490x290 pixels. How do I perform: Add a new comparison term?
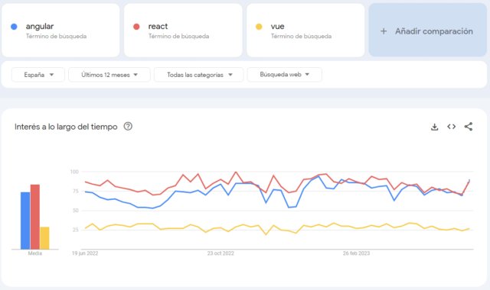click(428, 31)
